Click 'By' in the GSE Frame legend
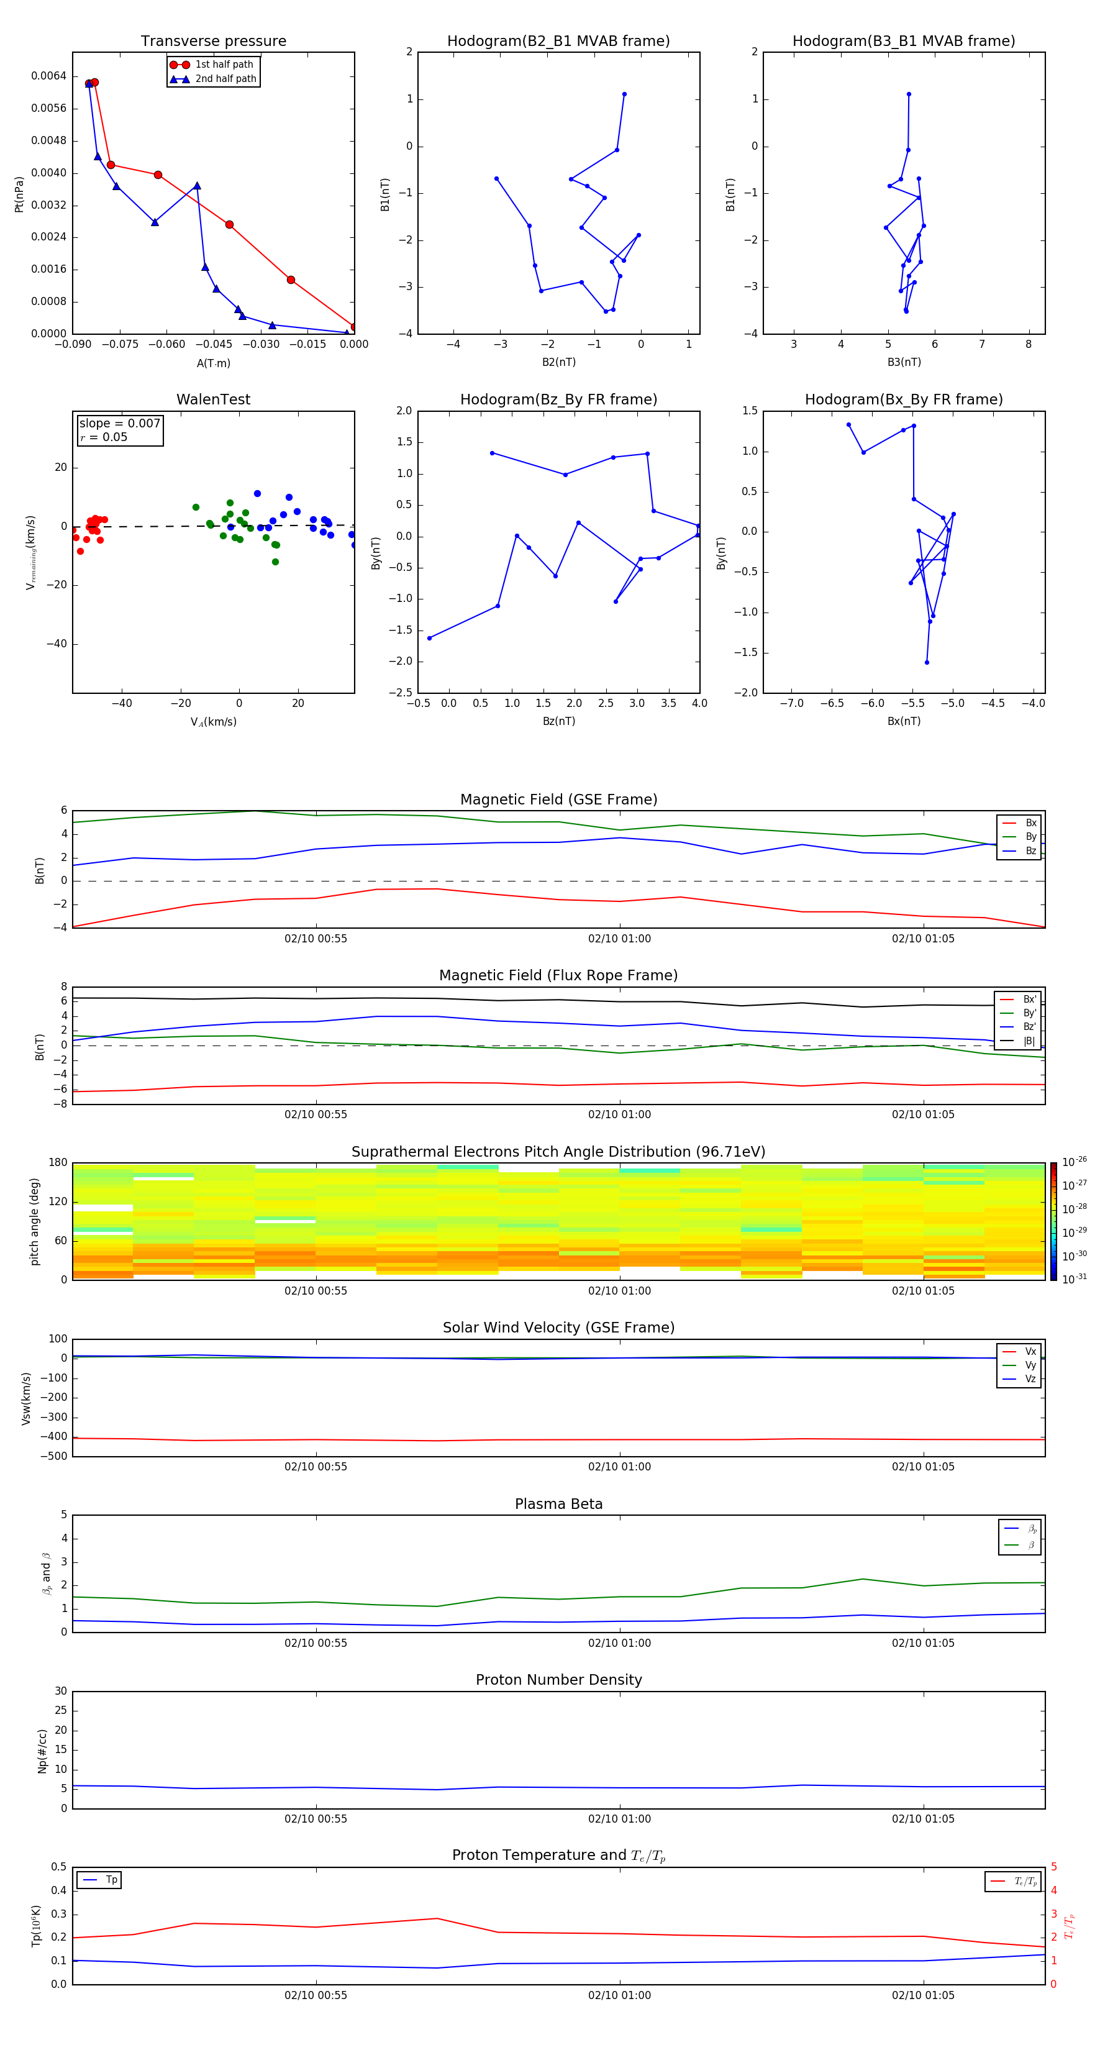The image size is (1118, 2050). [x=1020, y=836]
